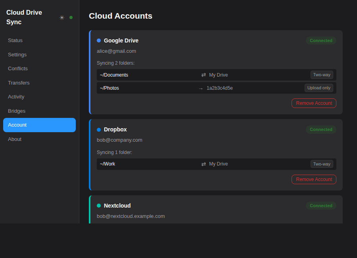This screenshot has width=357, height=258.
Task: Select the ~/Work folder path
Action: click(x=107, y=164)
